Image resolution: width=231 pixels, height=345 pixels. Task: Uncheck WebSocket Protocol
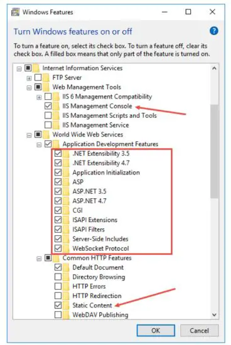[58, 248]
